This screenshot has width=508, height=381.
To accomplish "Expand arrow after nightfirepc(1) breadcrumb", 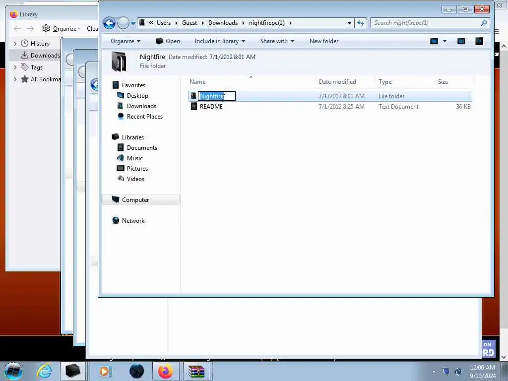I will click(x=291, y=23).
